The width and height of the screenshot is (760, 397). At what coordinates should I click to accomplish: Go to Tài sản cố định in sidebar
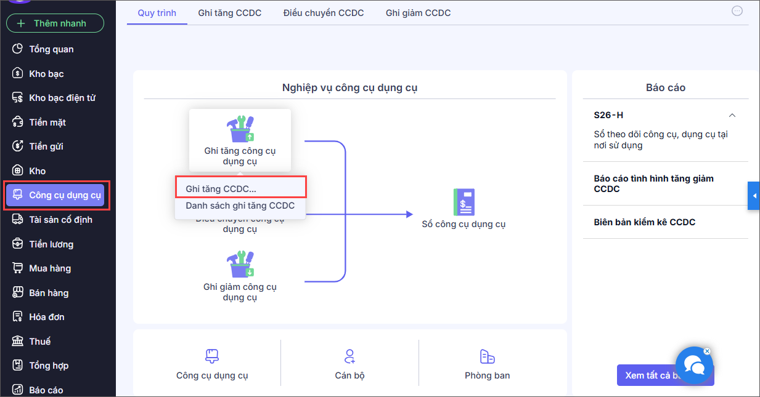[x=60, y=220]
